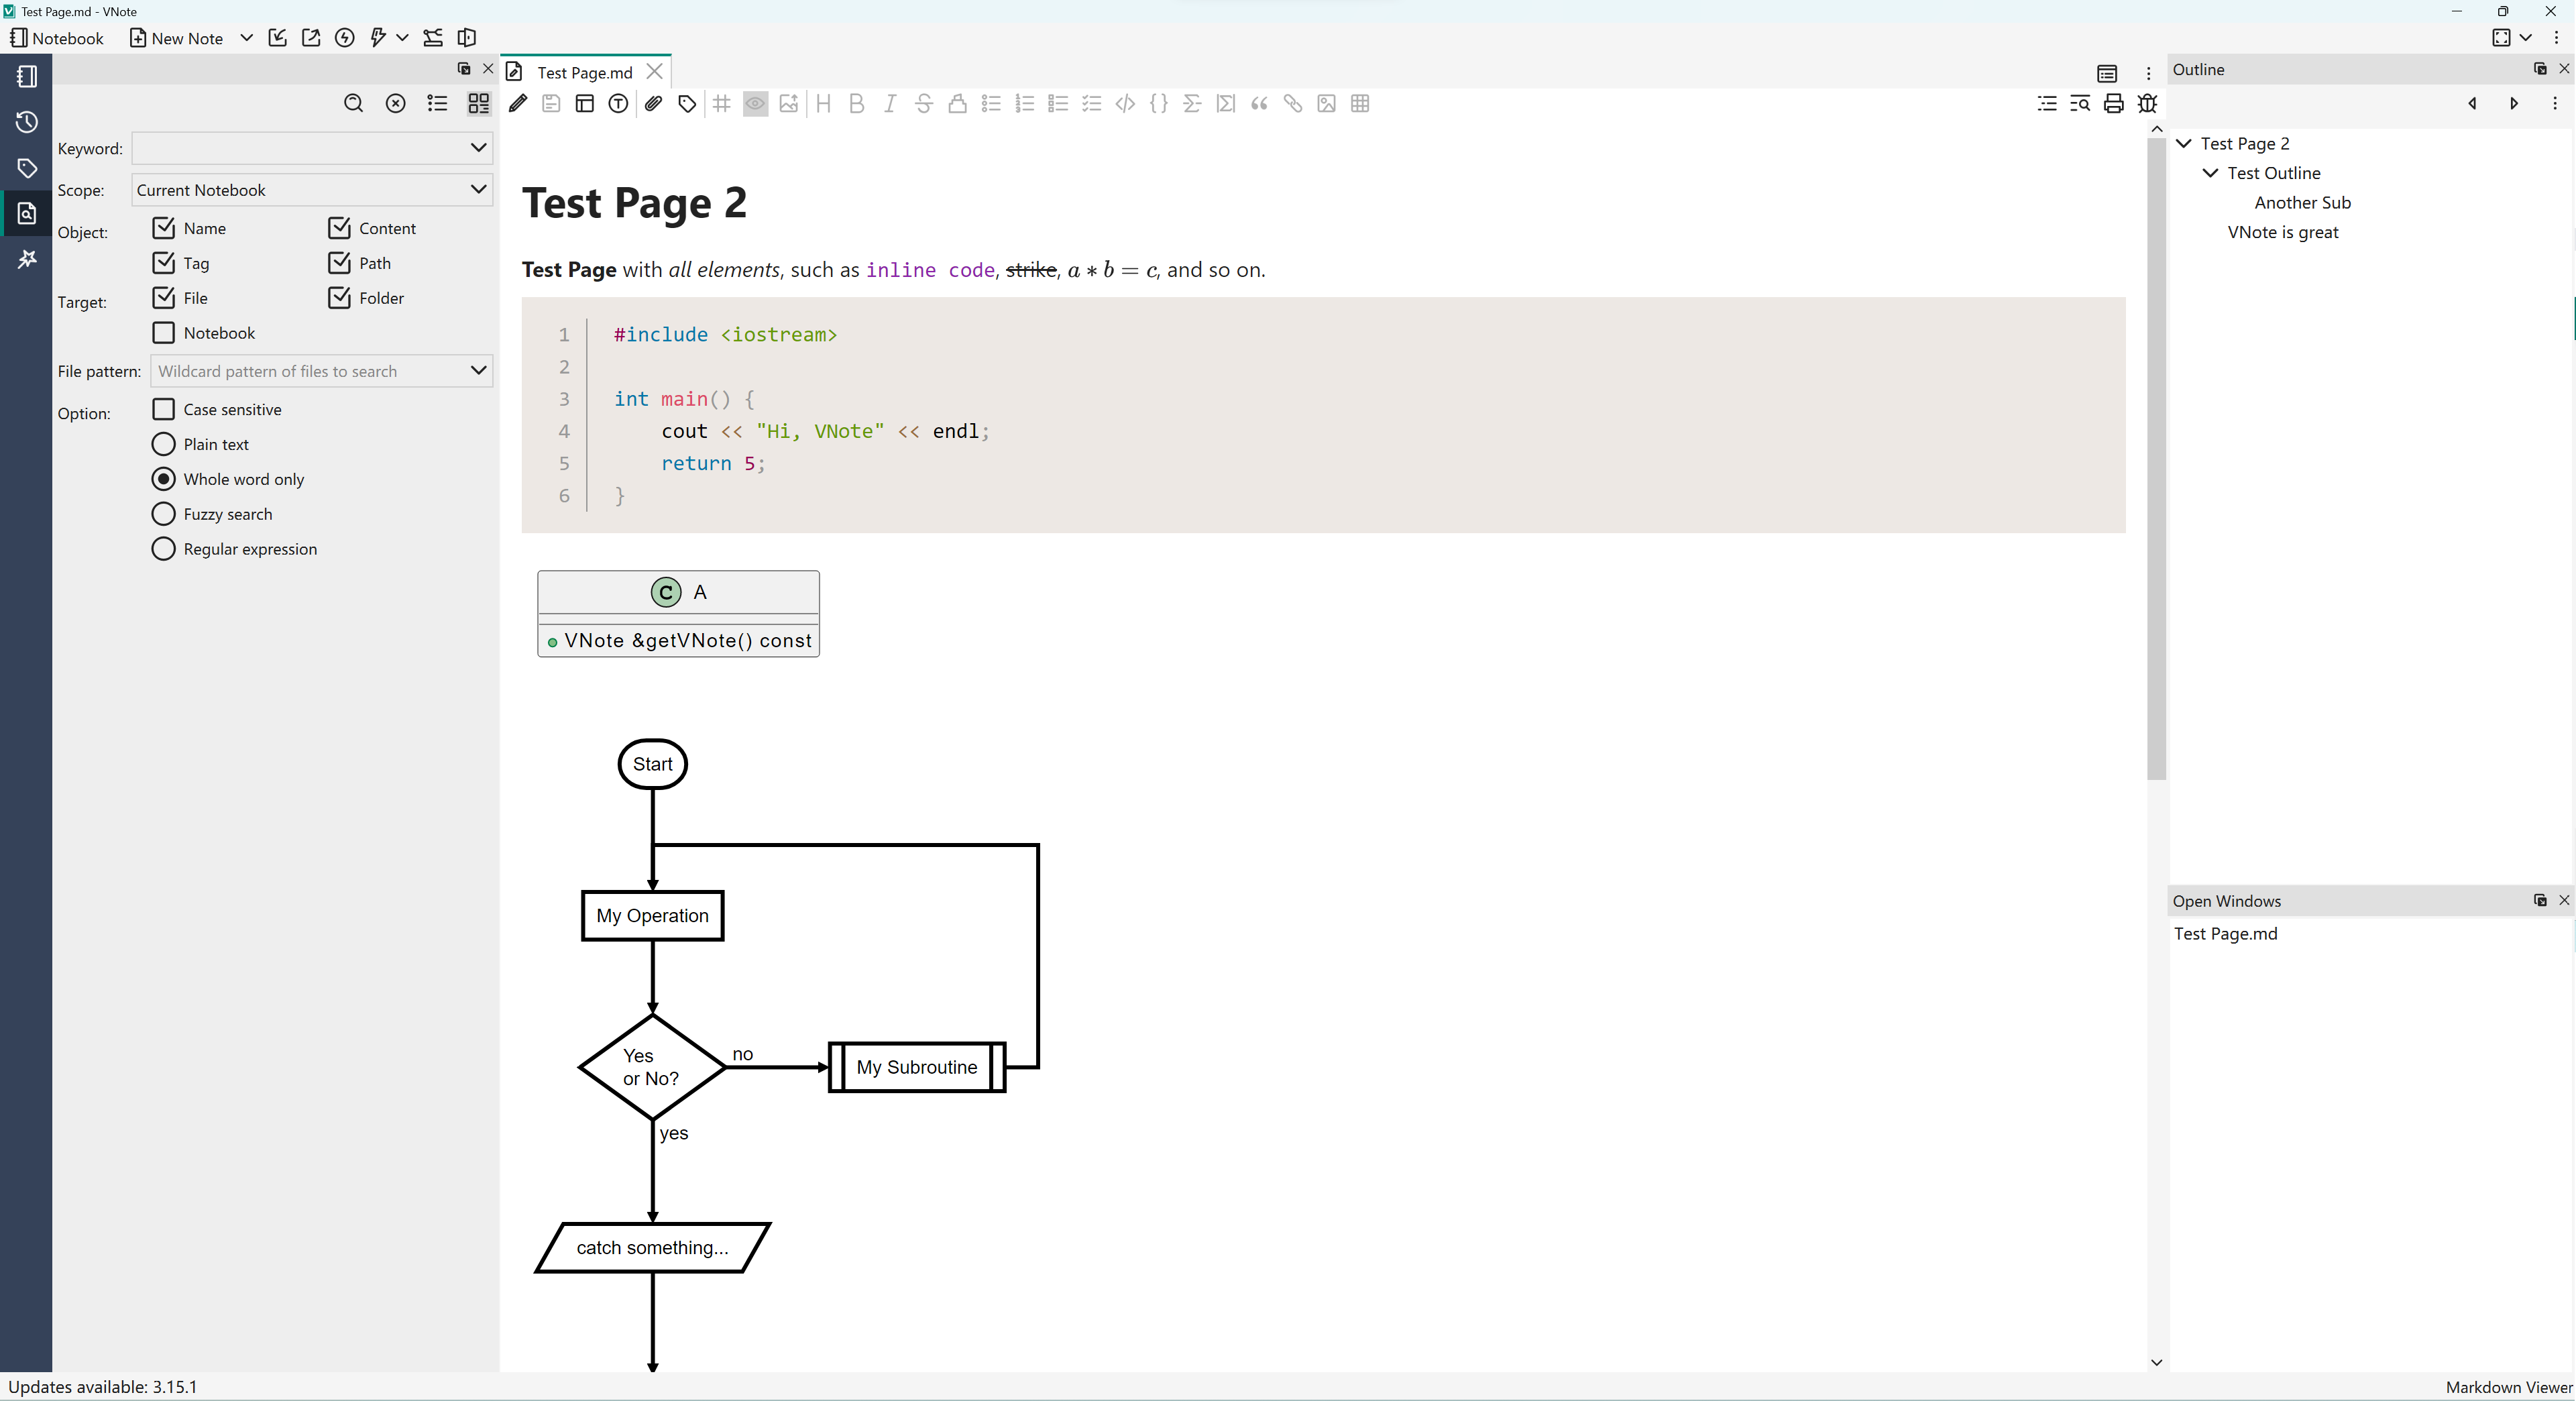The width and height of the screenshot is (2576, 1401).
Task: Open the tag explorer sidebar icon
Action: click(27, 168)
